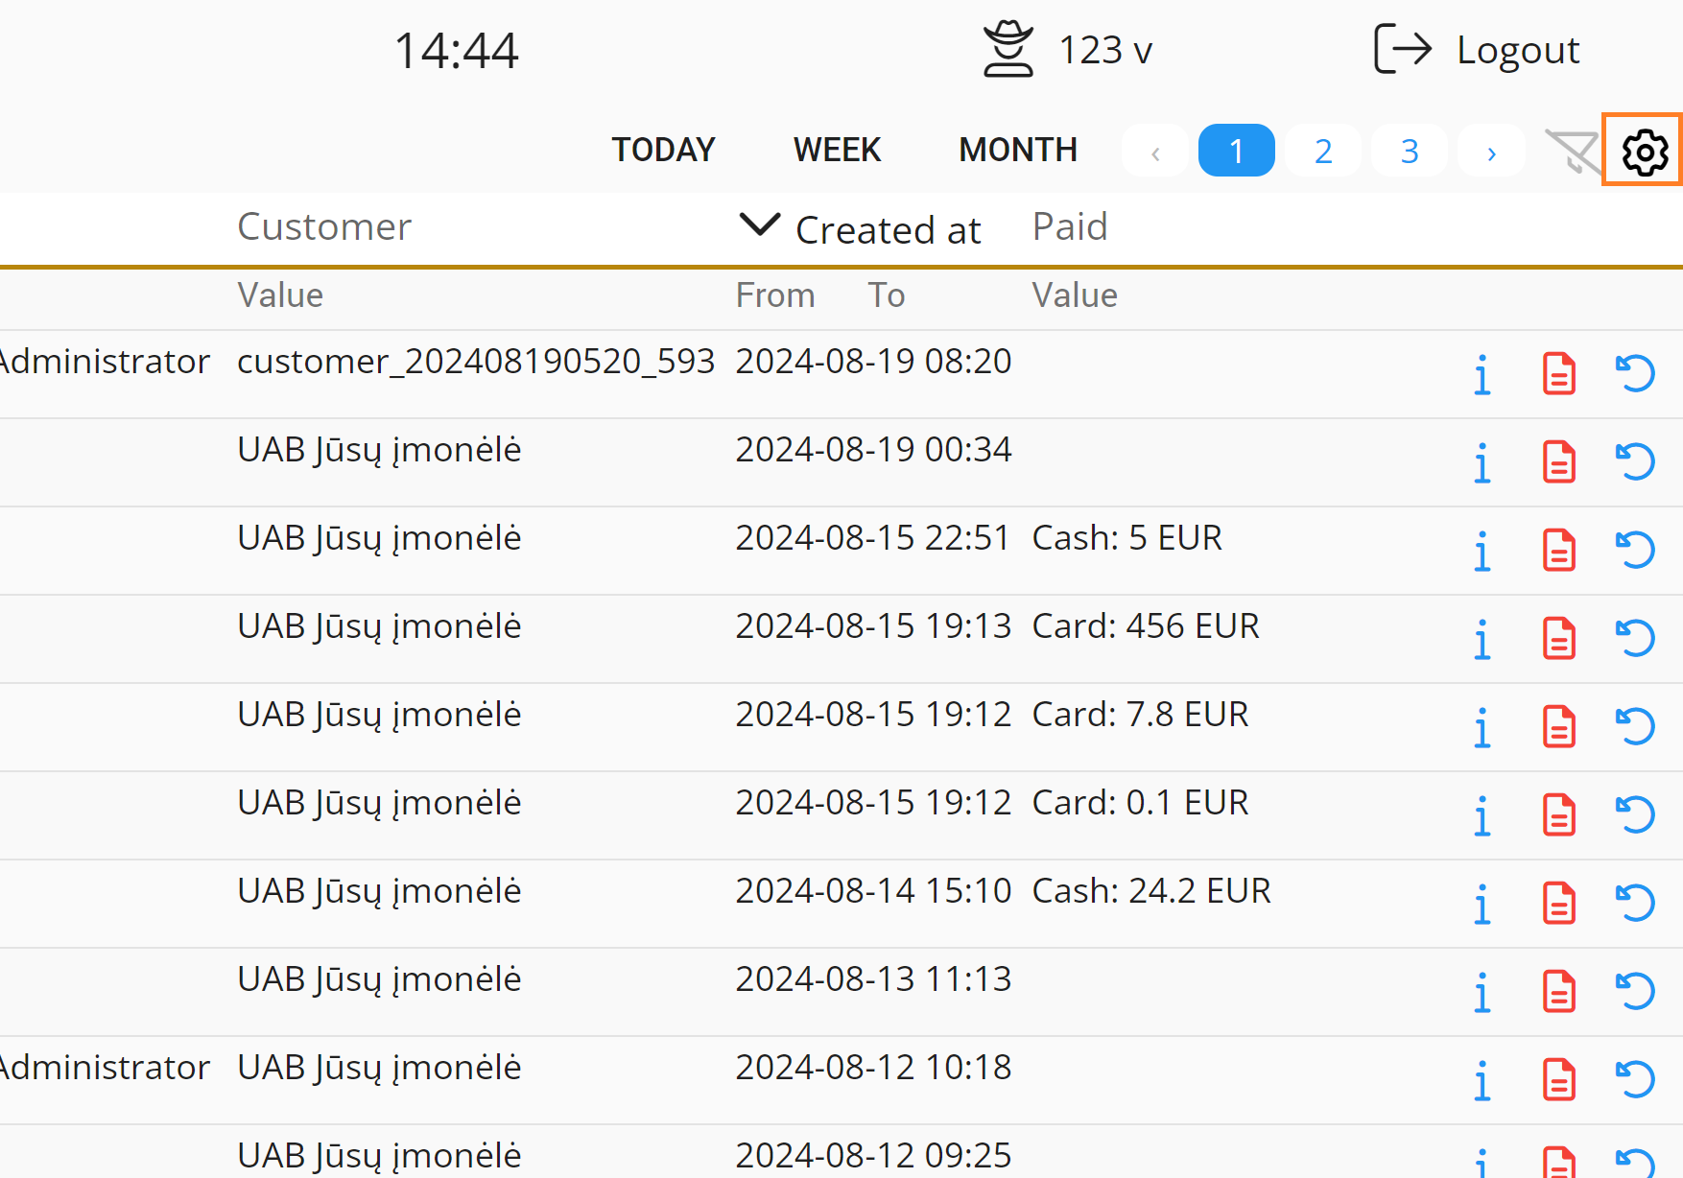Click the Logout button
1683x1178 pixels.
point(1478,50)
